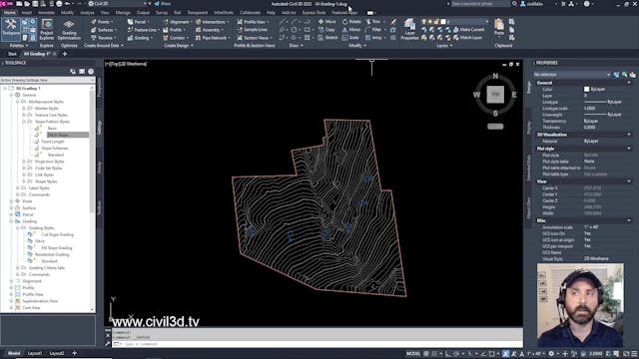Launch Project Explorer from the ribbon
This screenshot has height=359, width=639.
[x=47, y=29]
